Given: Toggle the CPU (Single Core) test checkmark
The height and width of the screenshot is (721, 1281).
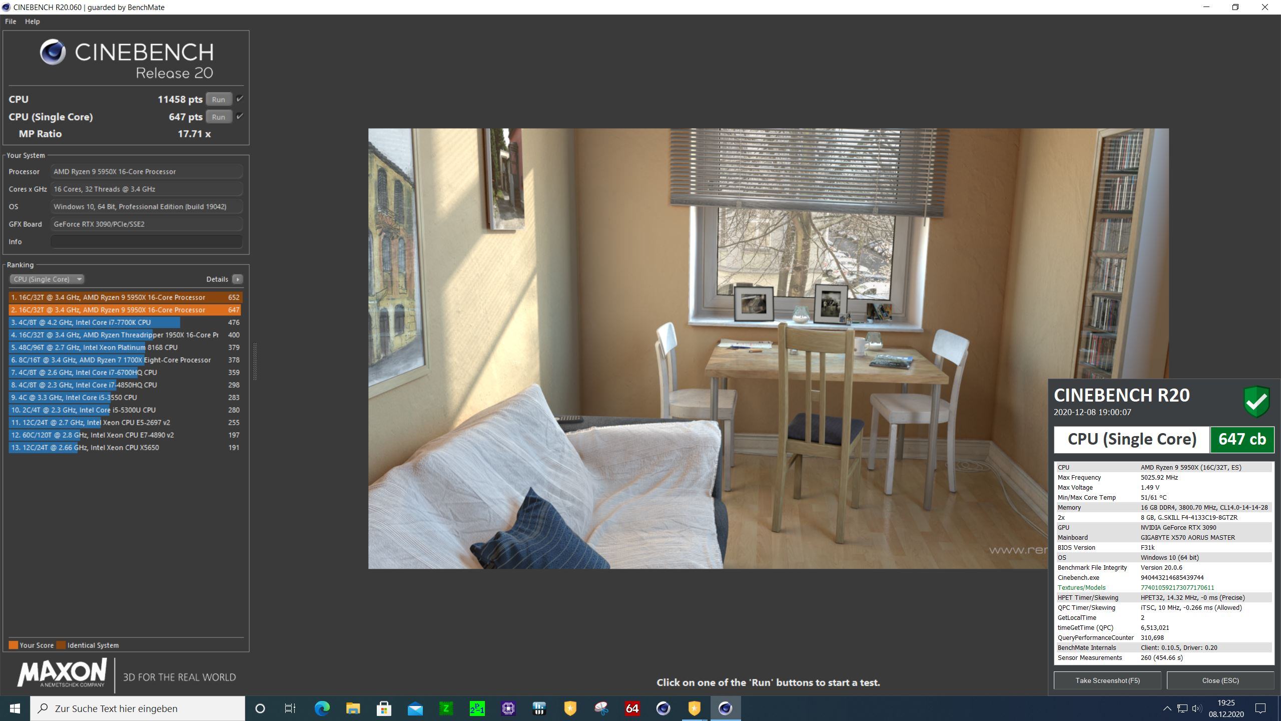Looking at the screenshot, I should pyautogui.click(x=240, y=117).
